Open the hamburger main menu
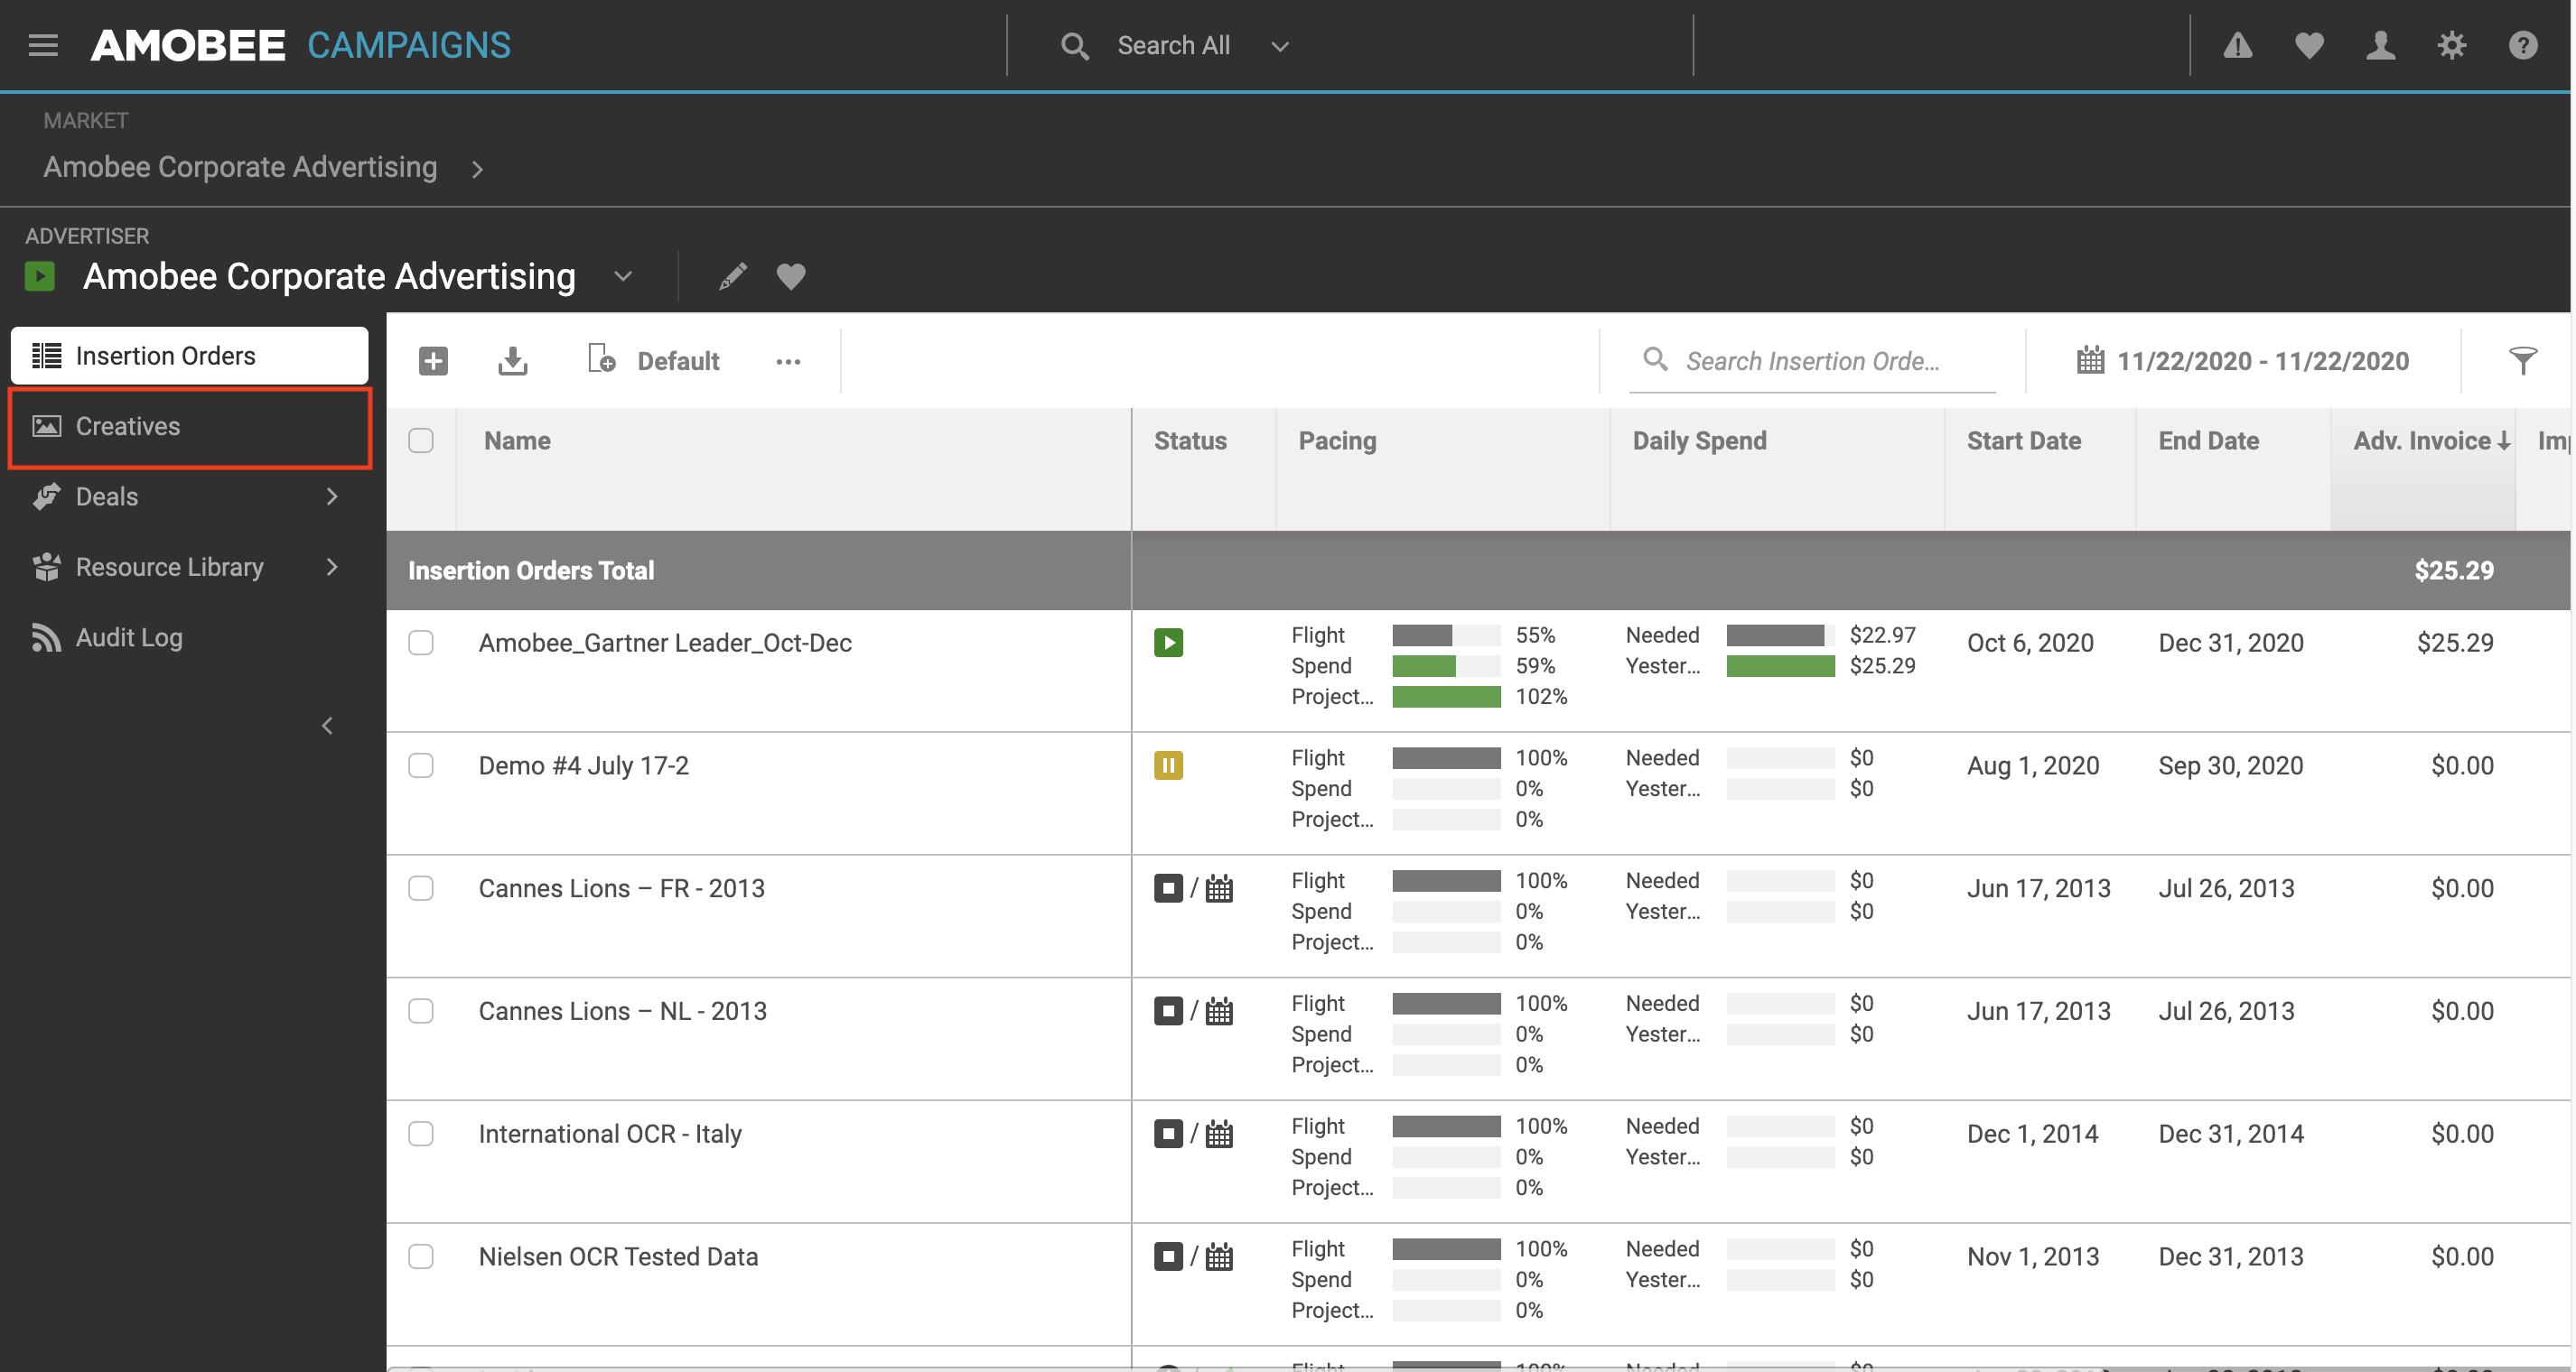 click(x=43, y=45)
